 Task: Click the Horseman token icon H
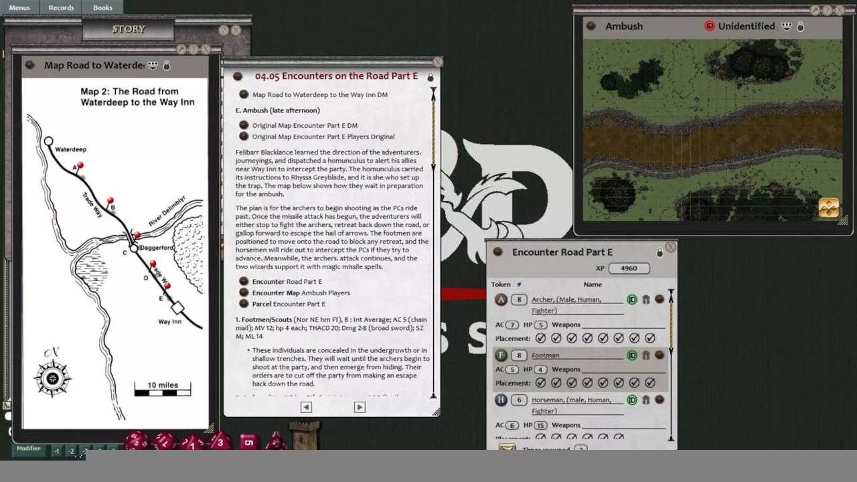pyautogui.click(x=501, y=400)
